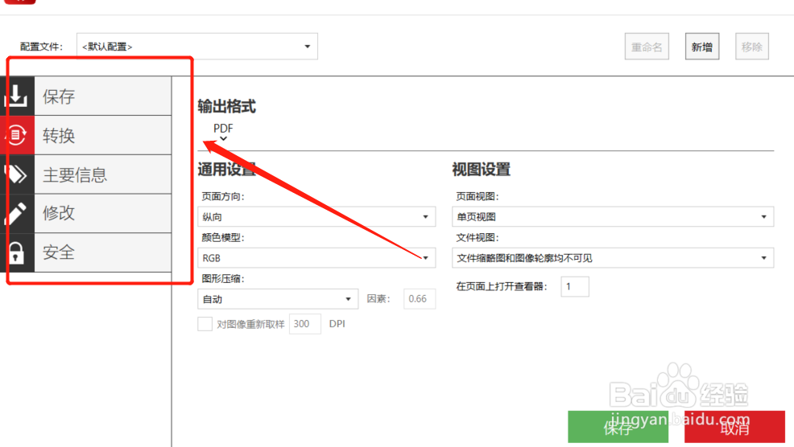Click the DPI field showing 300

coord(305,324)
